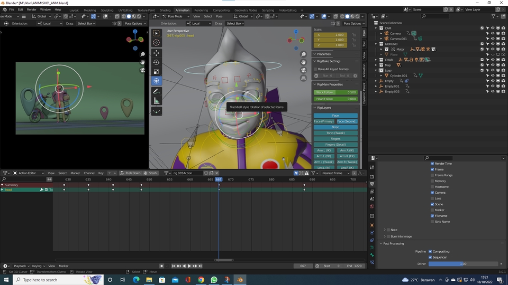The image size is (508, 285).
Task: Open the Key menu in Action Editor
Action: coord(101,173)
